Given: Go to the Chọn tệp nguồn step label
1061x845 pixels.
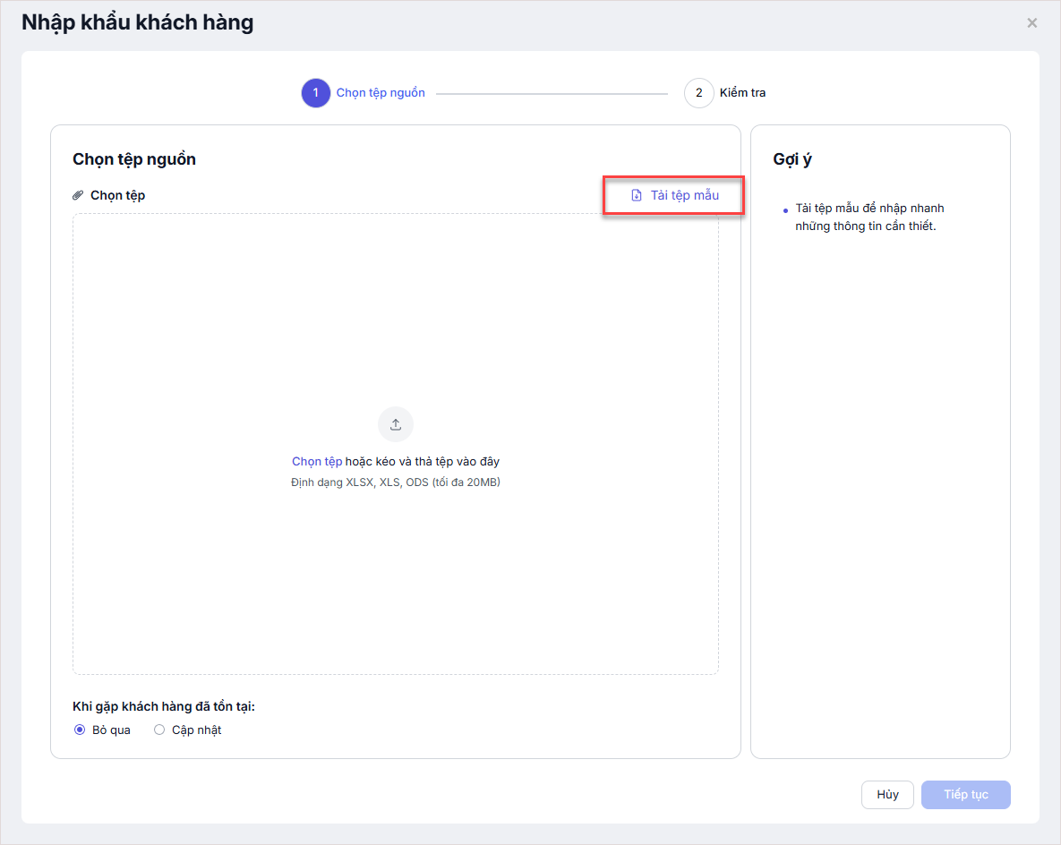Looking at the screenshot, I should pos(381,93).
